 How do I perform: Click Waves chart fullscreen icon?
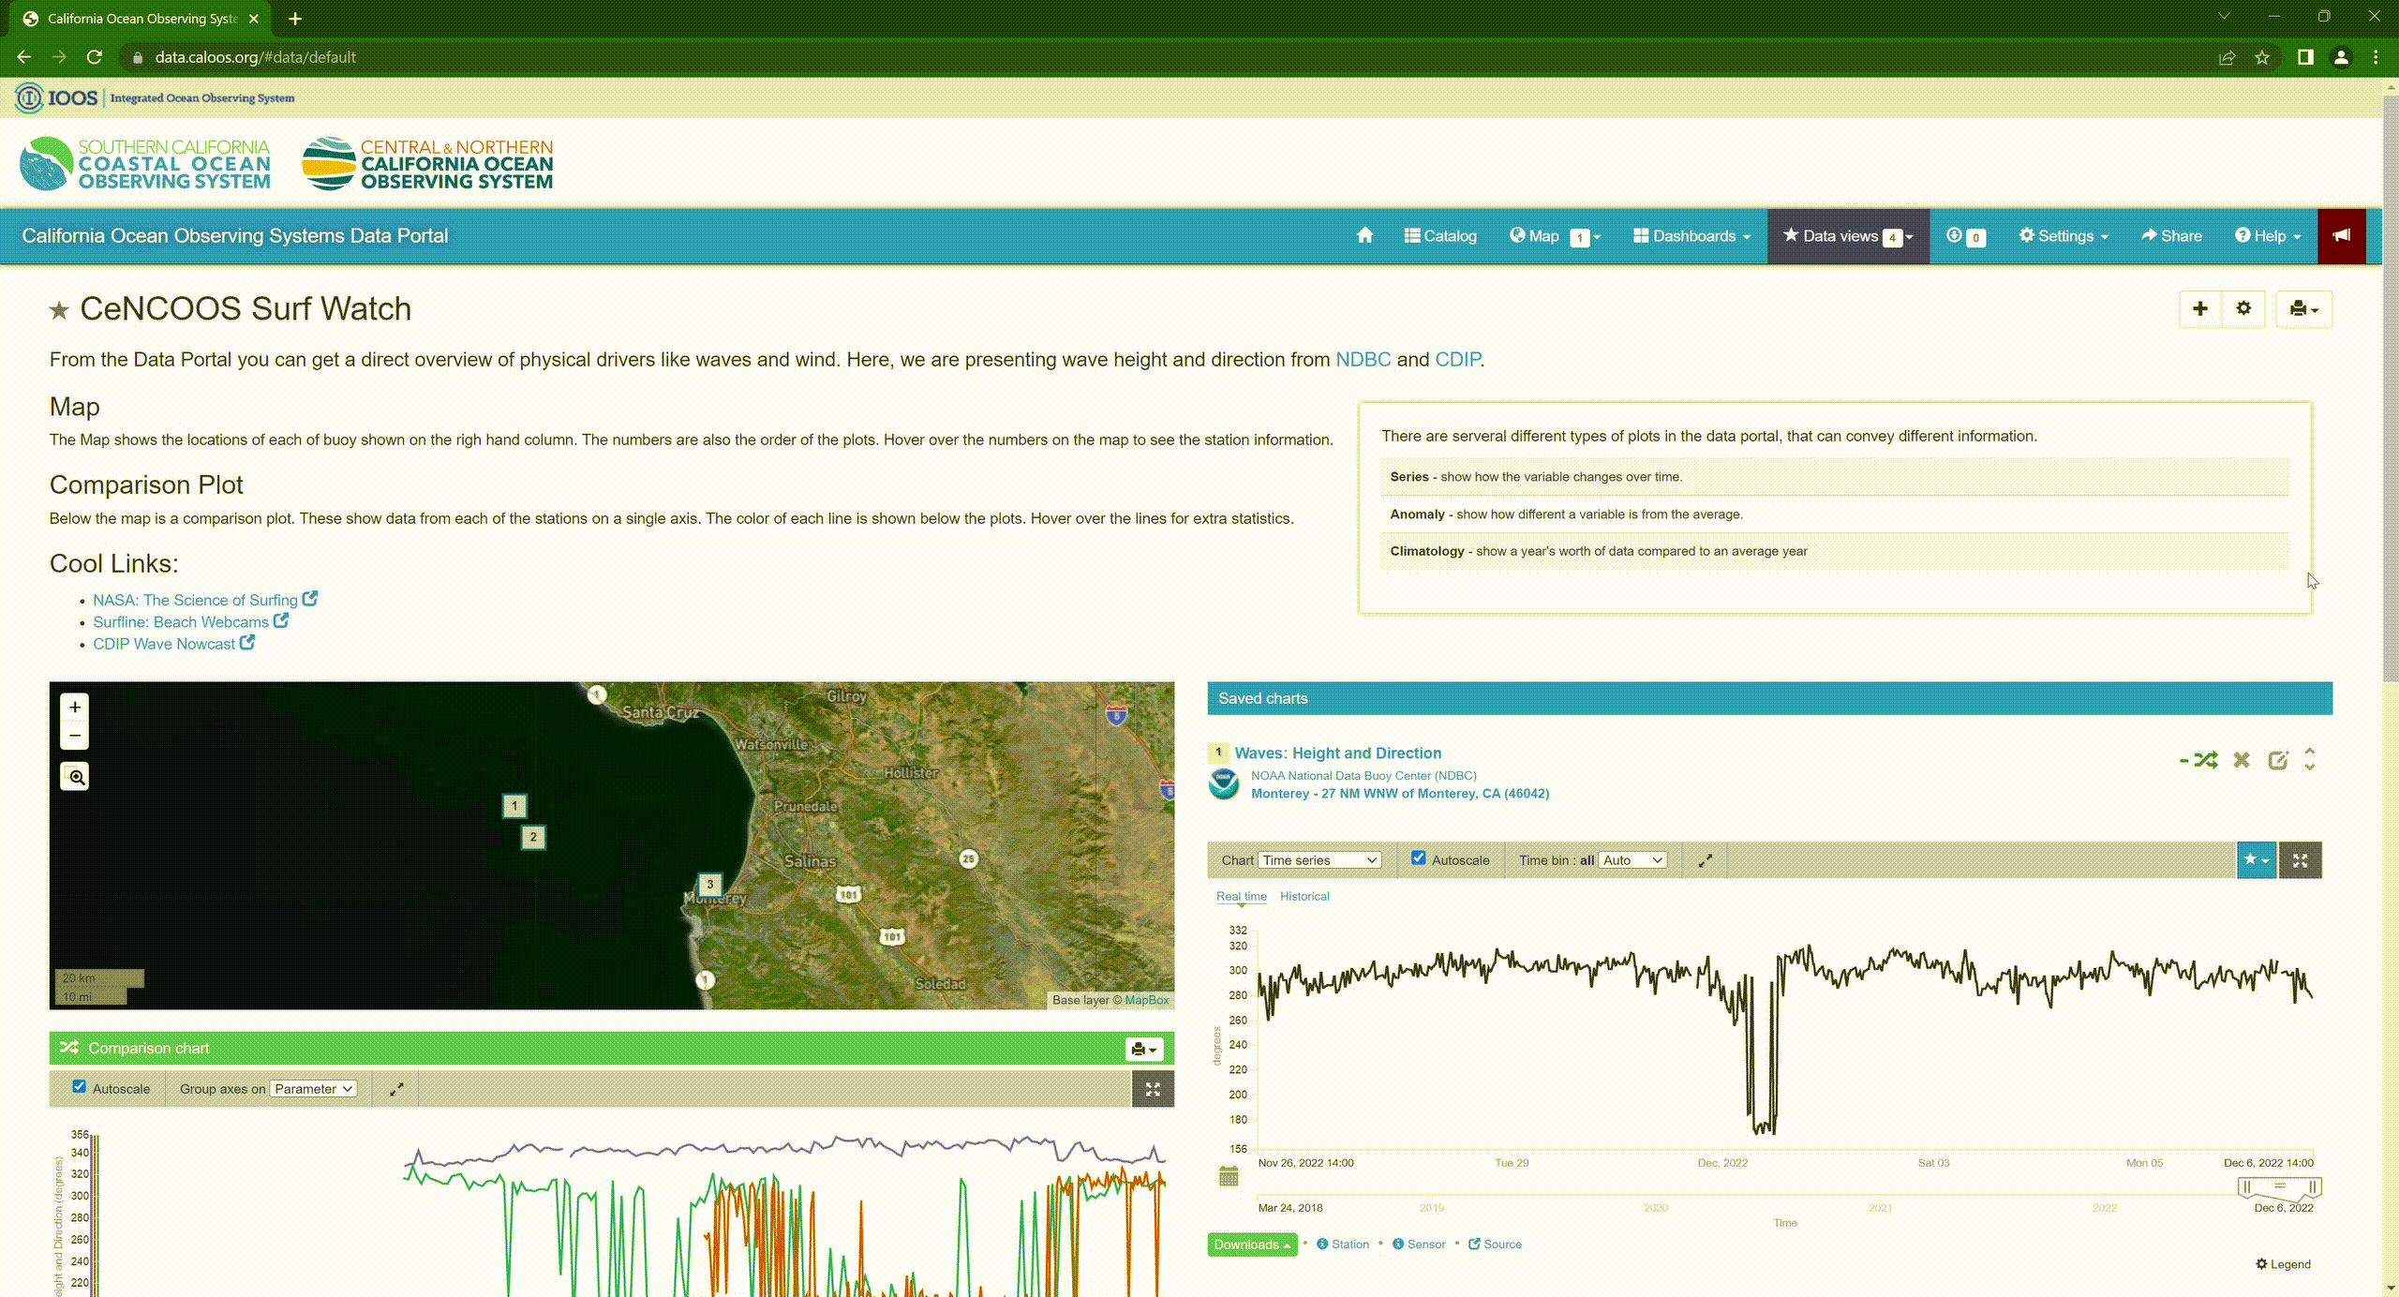tap(2300, 860)
